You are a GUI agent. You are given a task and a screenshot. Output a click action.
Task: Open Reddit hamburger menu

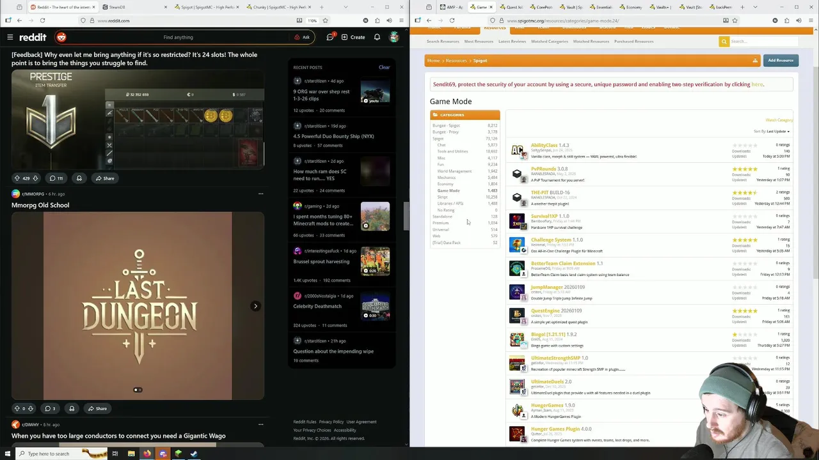(10, 37)
